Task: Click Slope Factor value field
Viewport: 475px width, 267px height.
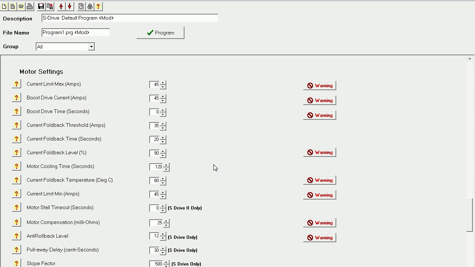Action: click(156, 264)
